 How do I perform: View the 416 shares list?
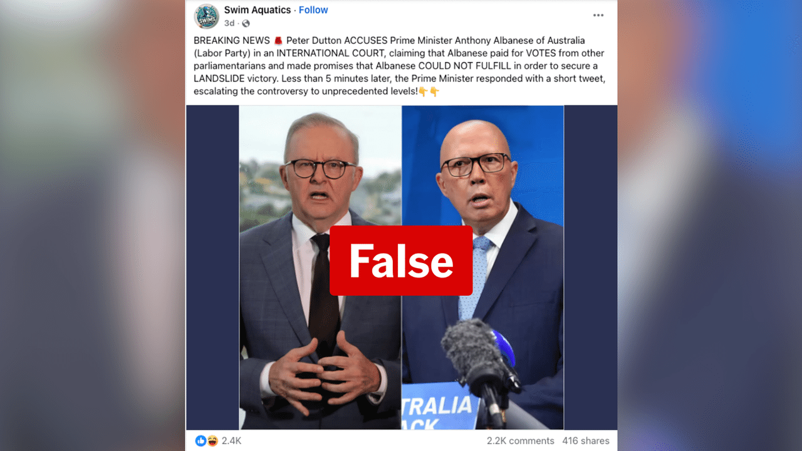point(586,441)
